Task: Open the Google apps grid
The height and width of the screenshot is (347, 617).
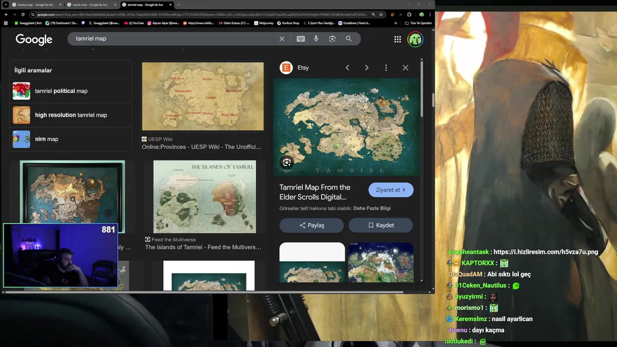Action: [398, 40]
